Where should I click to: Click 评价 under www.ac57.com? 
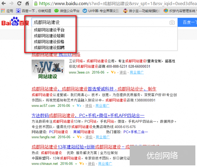tap(89, 106)
